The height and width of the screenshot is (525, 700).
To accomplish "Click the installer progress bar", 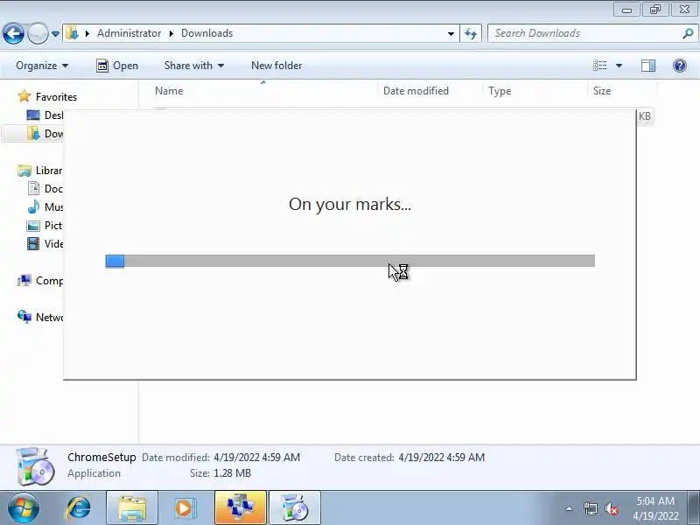I will (350, 261).
